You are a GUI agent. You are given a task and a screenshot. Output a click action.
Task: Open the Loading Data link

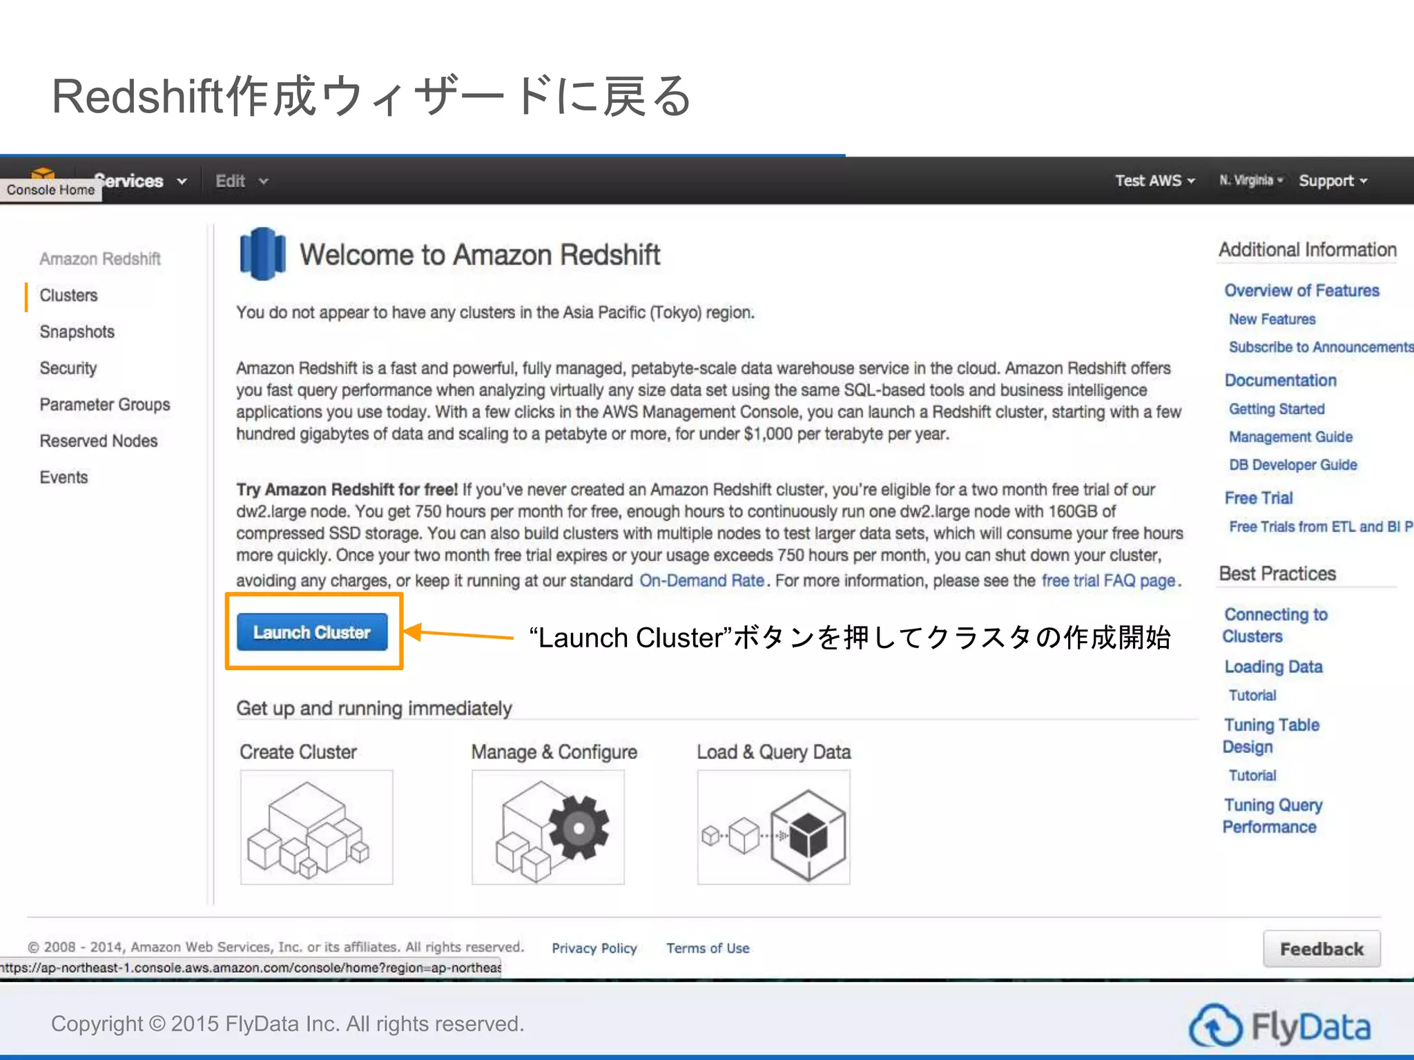1273,667
